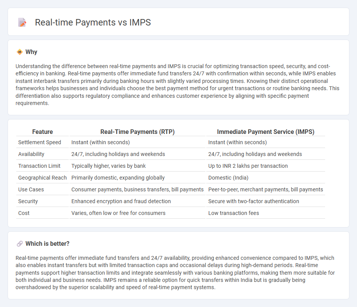Click the 'Settlement Speed' row label
Screen dimensions: 357x307
39,142
